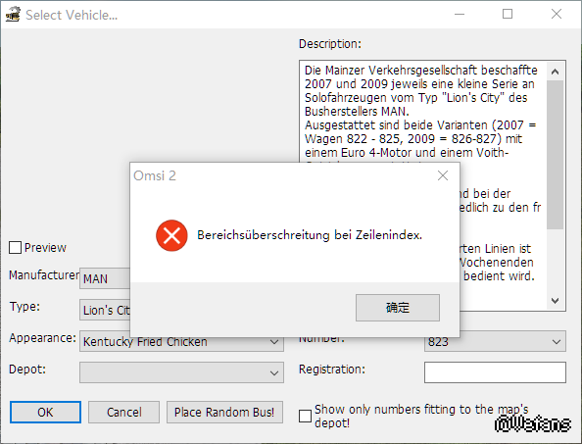Minimize the Select Vehicle window
The image size is (582, 444).
pos(460,14)
